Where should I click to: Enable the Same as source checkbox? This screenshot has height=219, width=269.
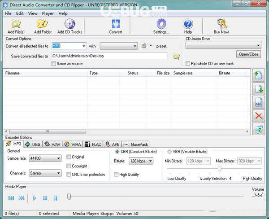coord(53,64)
